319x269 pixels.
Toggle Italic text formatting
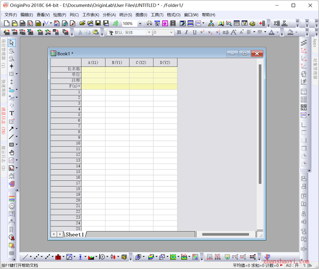pos(187,32)
